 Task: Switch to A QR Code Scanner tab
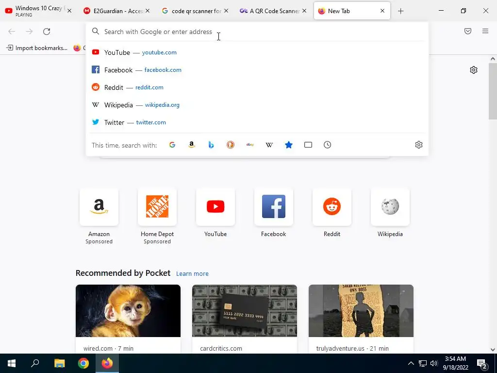[x=272, y=11]
